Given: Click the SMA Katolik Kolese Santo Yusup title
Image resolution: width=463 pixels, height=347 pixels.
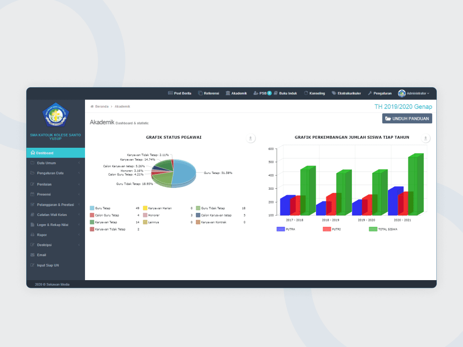Looking at the screenshot, I should click(x=56, y=136).
